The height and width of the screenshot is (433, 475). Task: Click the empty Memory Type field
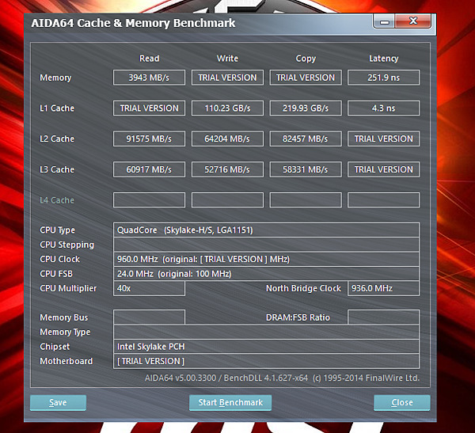click(266, 332)
